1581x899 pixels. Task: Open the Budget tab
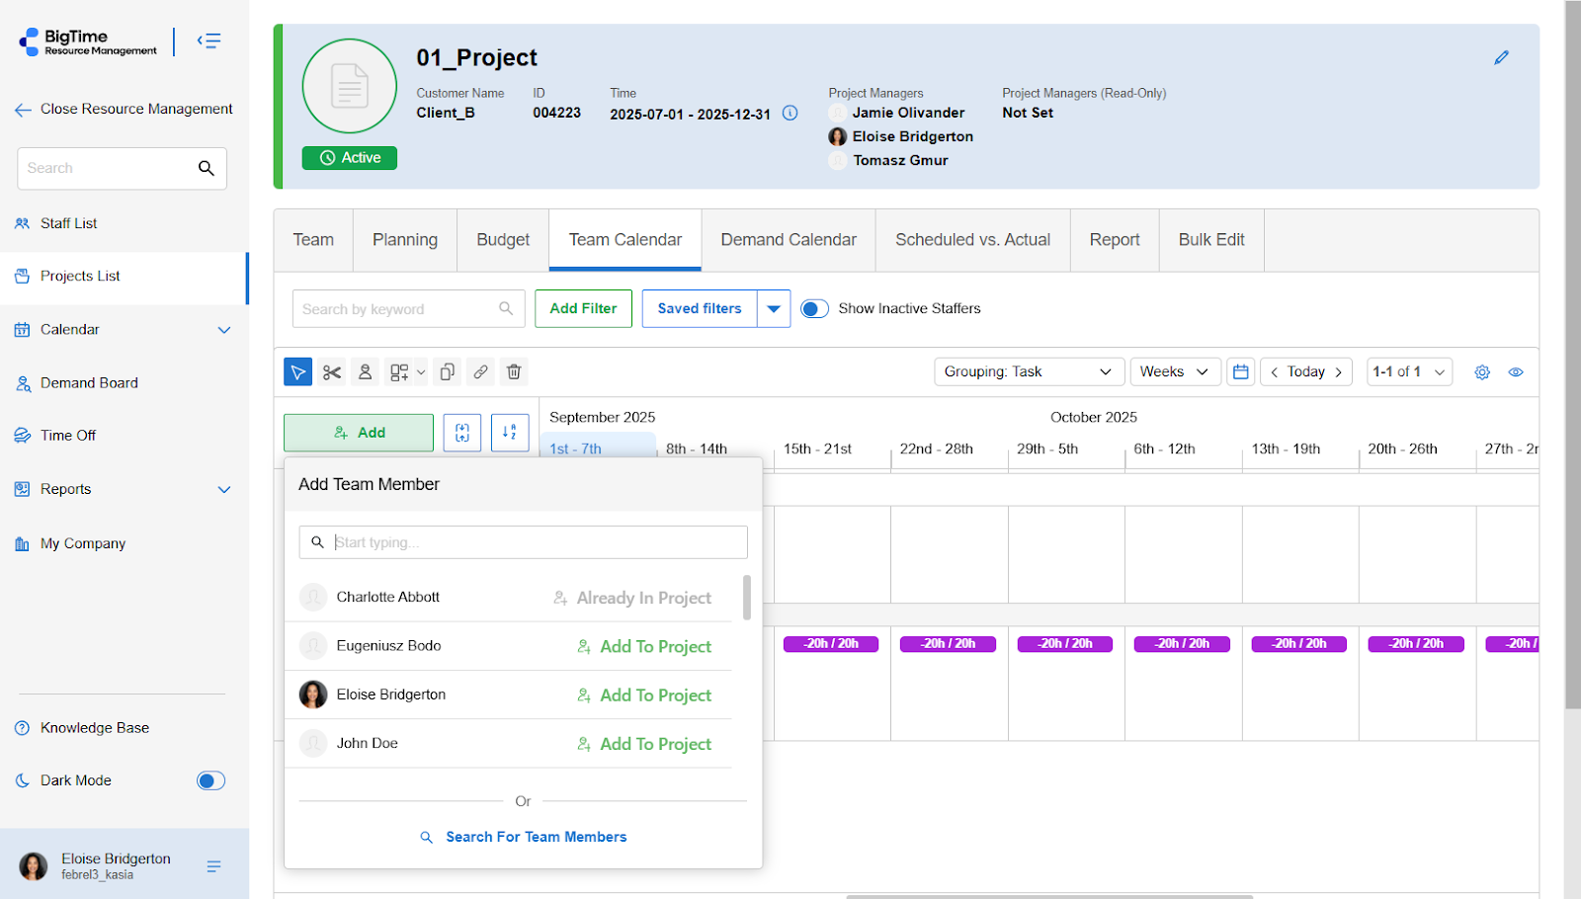tap(503, 240)
